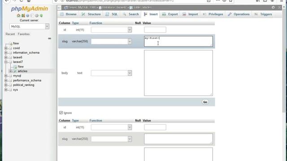Expand the laravel6 database node
The height and width of the screenshot is (161, 287).
(x=6, y=57)
